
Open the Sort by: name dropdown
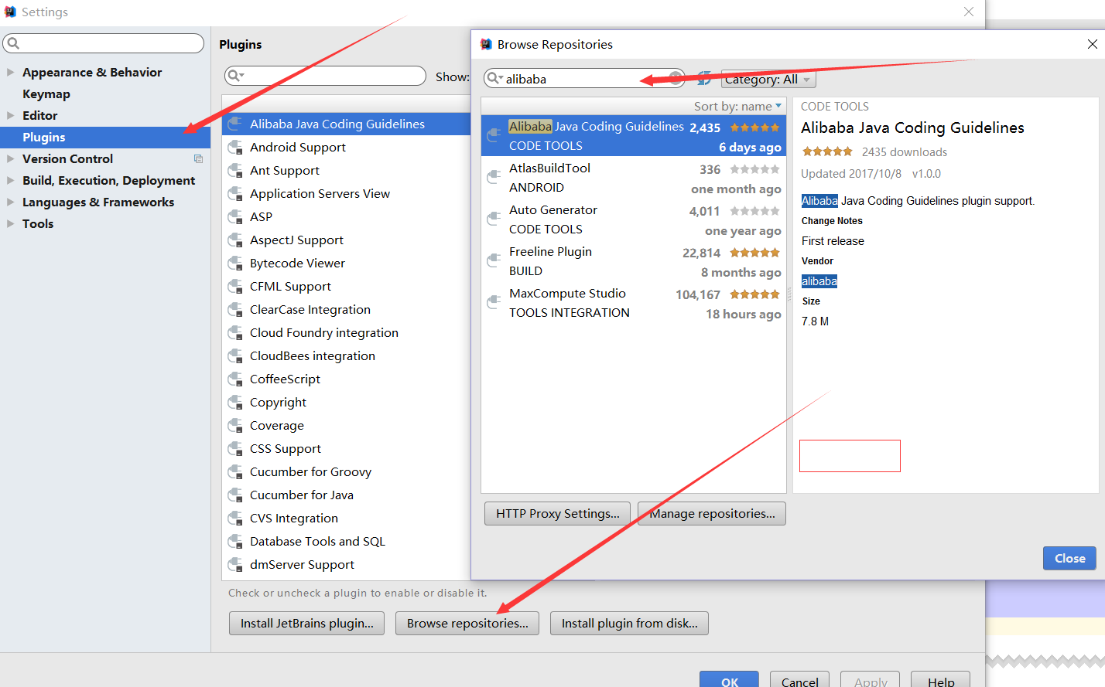click(x=737, y=107)
